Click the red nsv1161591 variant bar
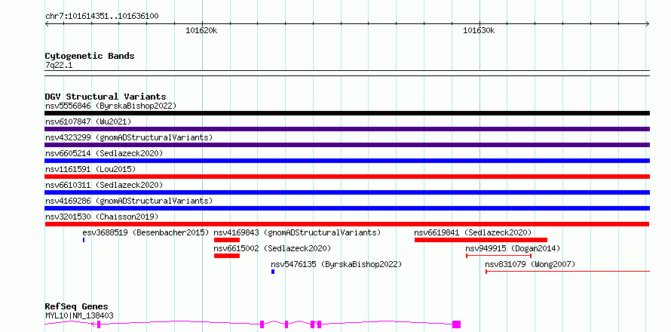Image resolution: width=671 pixels, height=332 pixels. tap(347, 177)
